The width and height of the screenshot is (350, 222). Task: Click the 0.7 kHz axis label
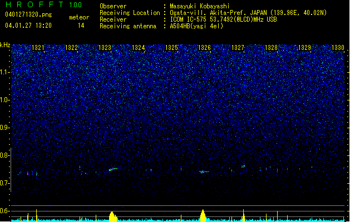pyautogui.click(x=5, y=183)
